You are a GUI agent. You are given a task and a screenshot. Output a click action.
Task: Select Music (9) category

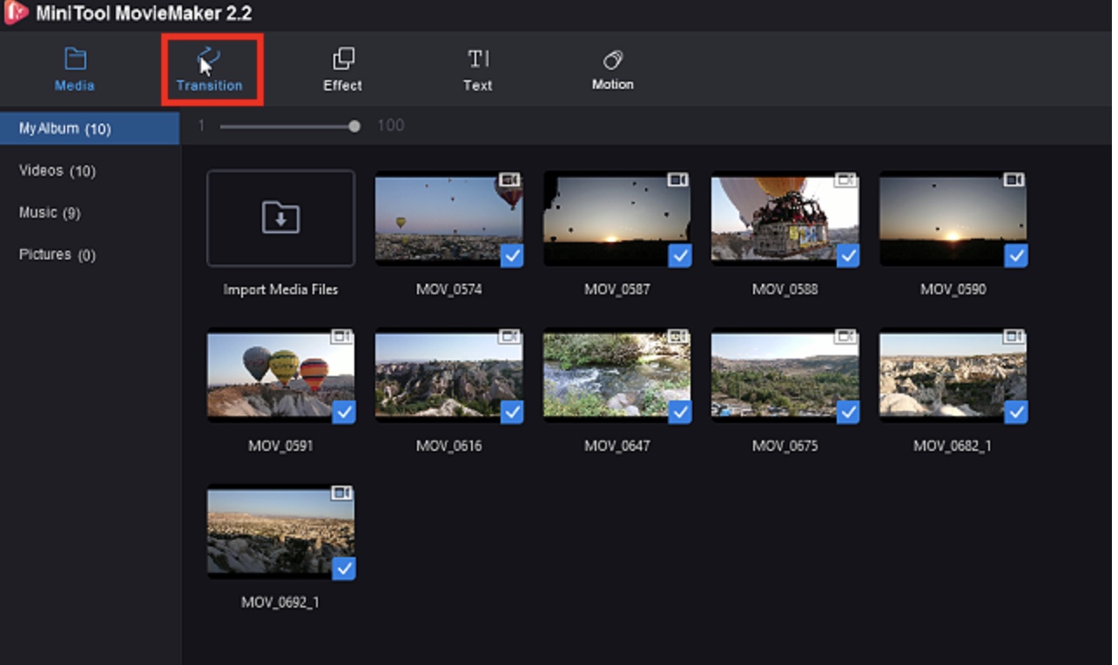click(x=50, y=212)
